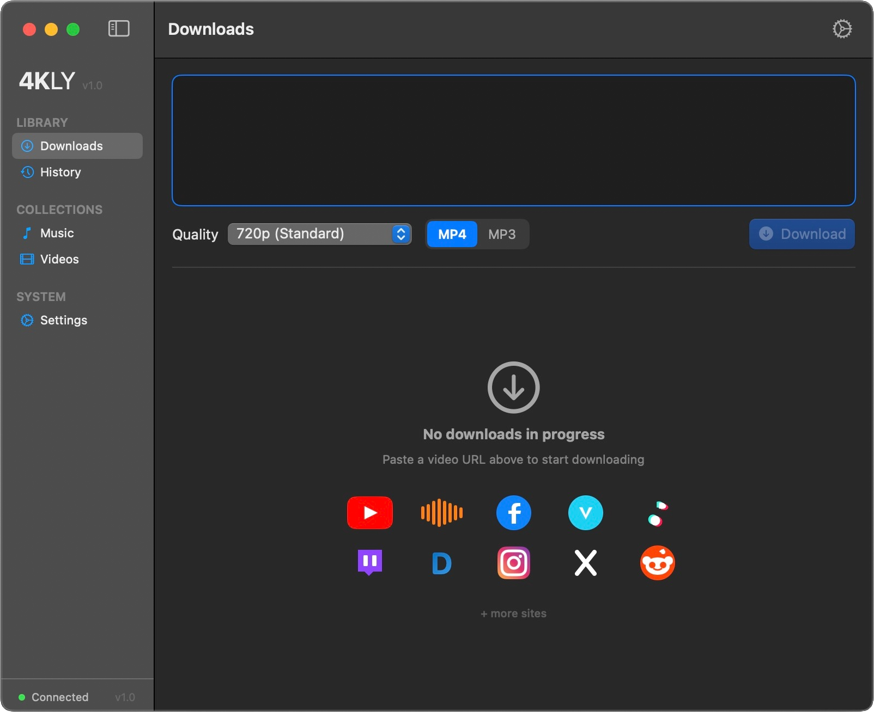Open settings via the gear icon at top right
The image size is (874, 712).
click(842, 29)
